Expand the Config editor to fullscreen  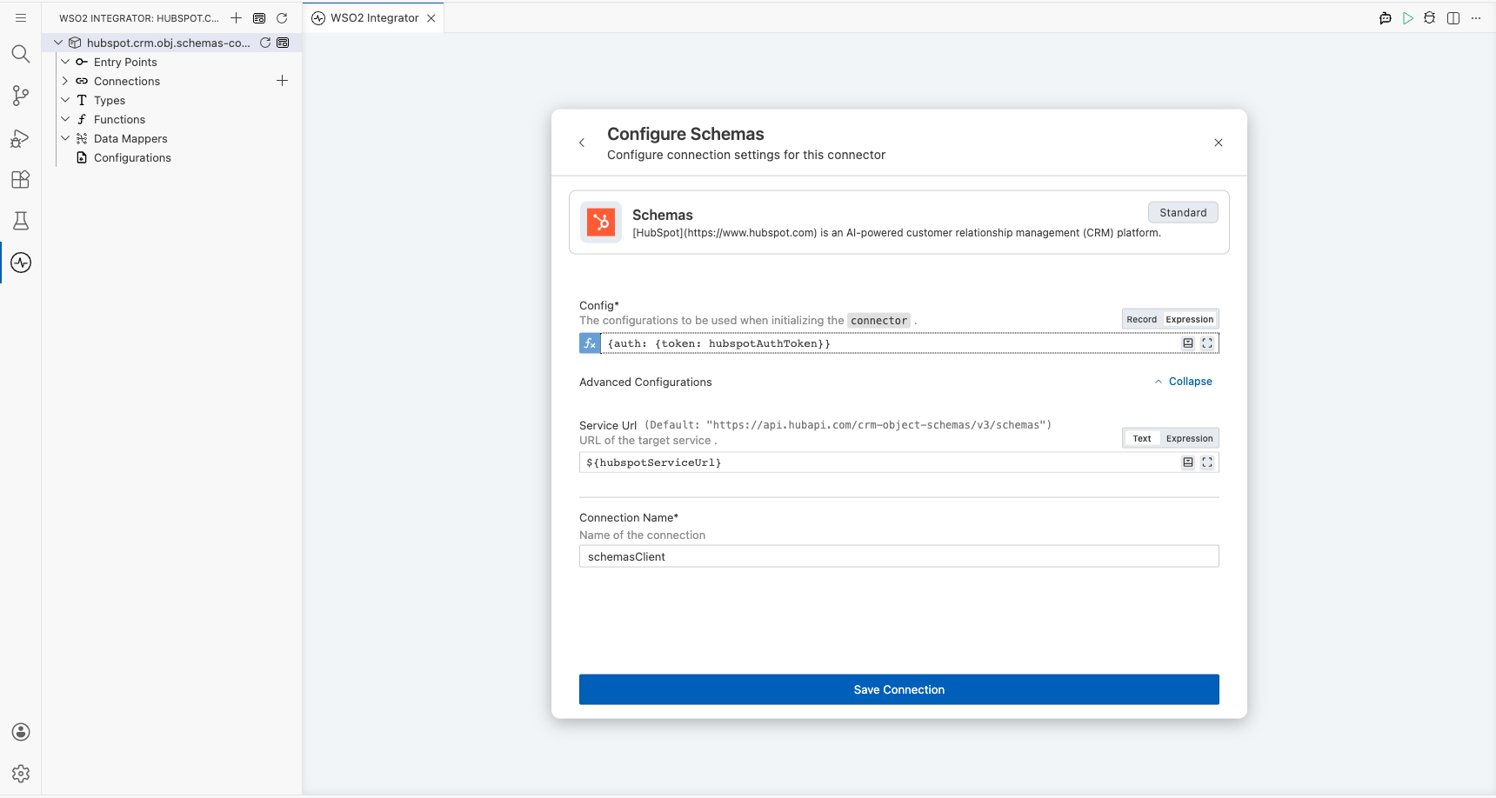click(1207, 343)
